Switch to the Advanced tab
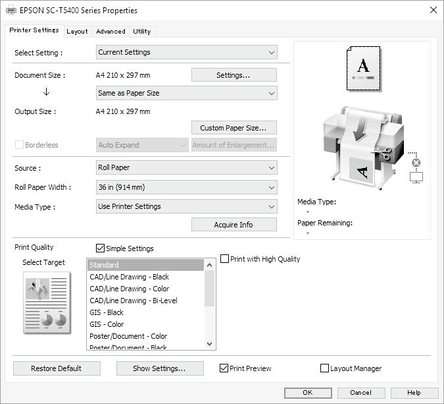Image resolution: width=444 pixels, height=404 pixels. tap(111, 32)
